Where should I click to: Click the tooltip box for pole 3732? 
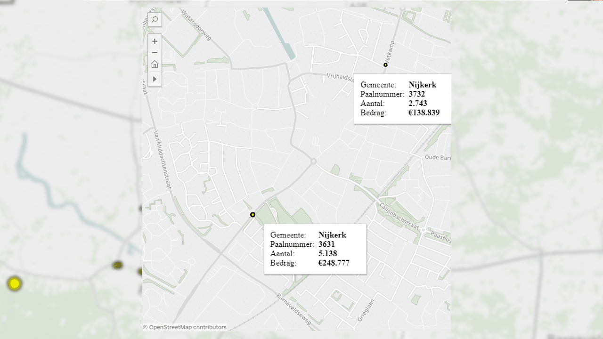[403, 98]
